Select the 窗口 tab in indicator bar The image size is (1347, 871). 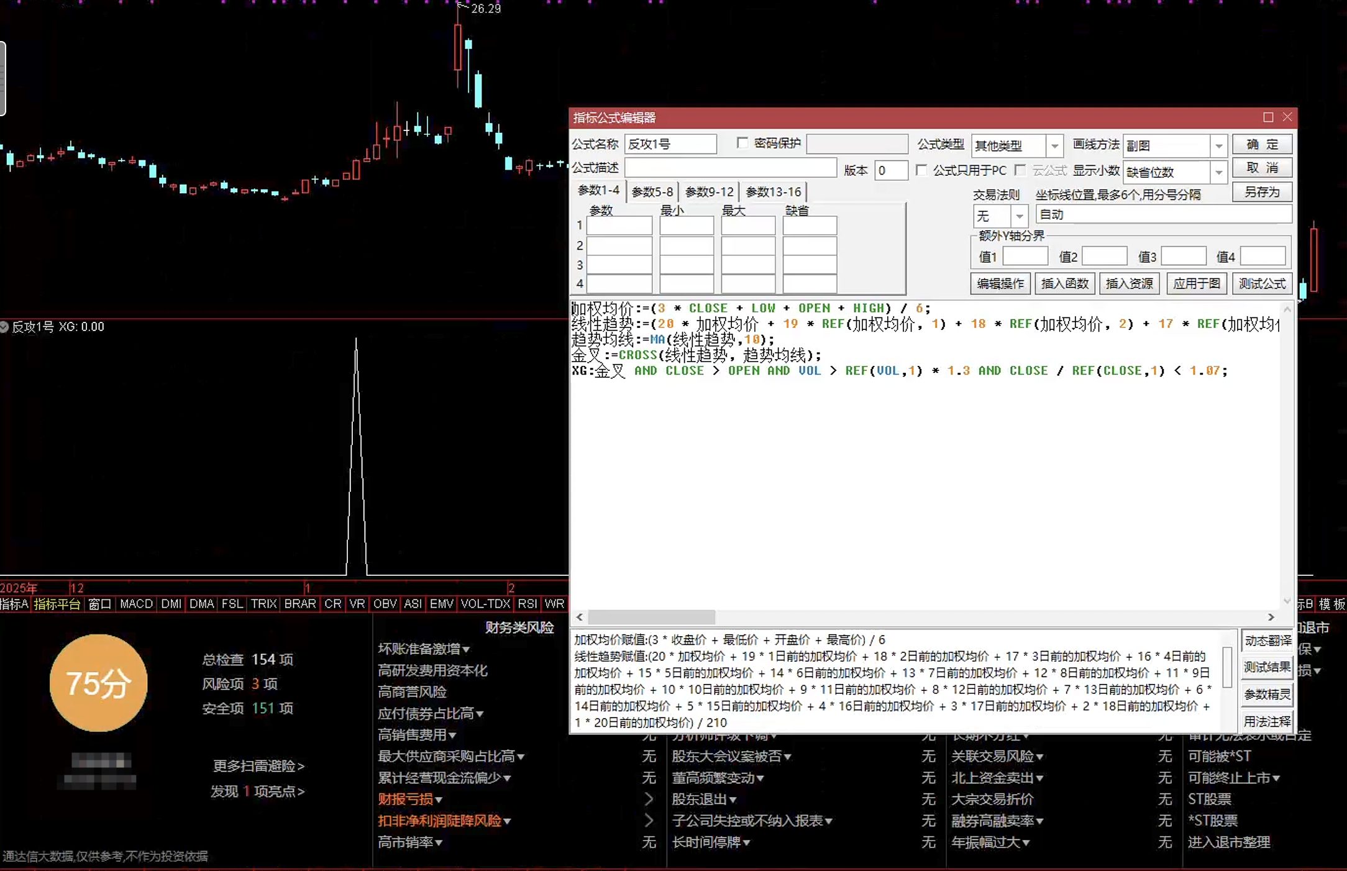tap(99, 604)
